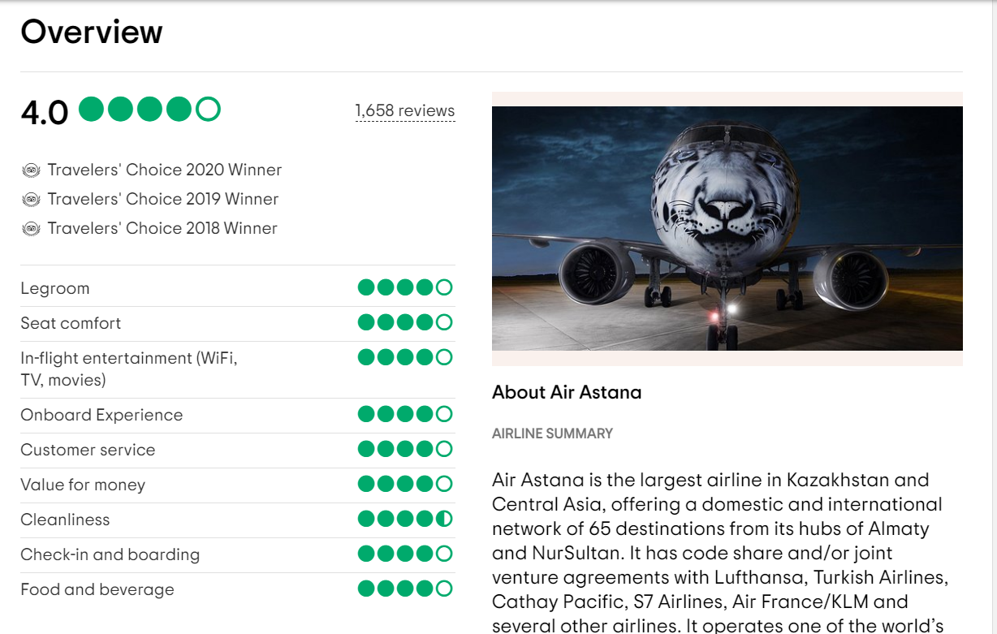The height and width of the screenshot is (634, 997).
Task: Click the Food and beverage label
Action: 97,589
